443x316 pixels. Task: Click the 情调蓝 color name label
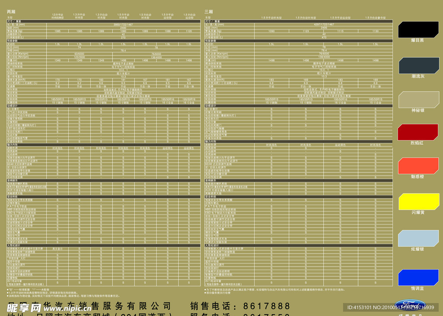click(417, 288)
